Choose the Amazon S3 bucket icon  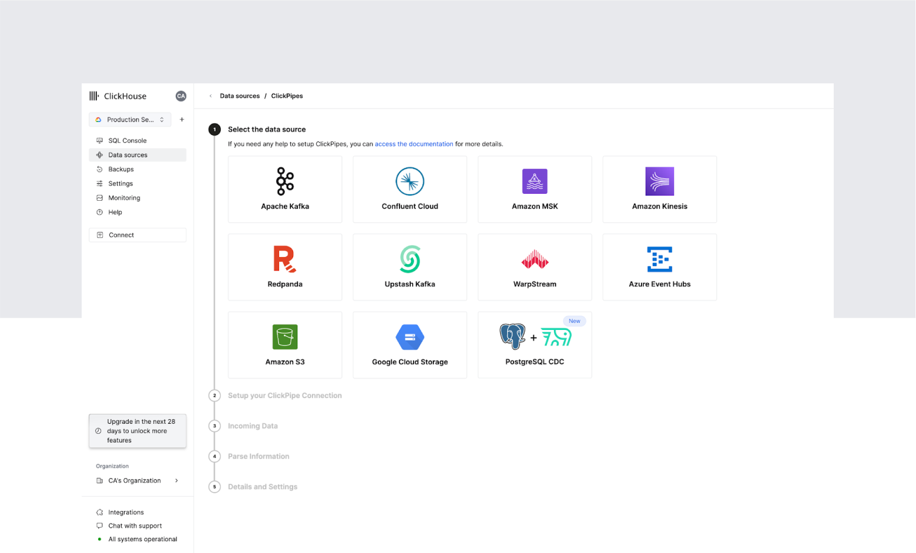point(285,337)
